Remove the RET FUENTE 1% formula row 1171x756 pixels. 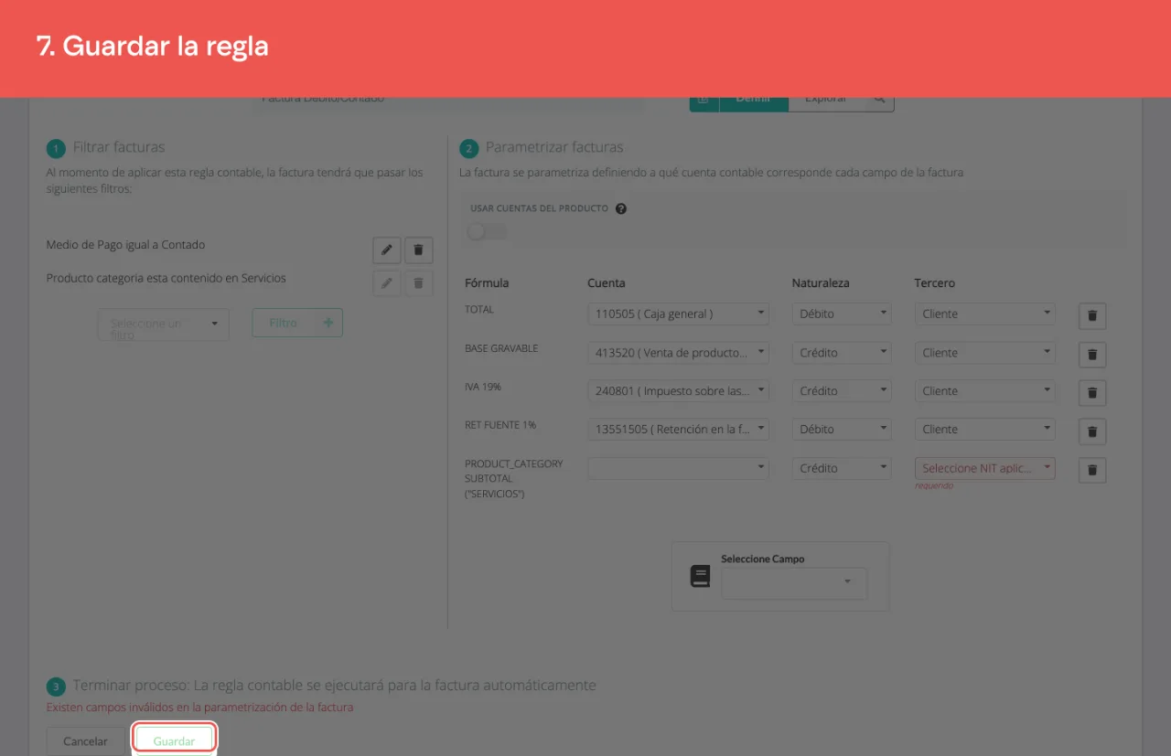tap(1092, 431)
